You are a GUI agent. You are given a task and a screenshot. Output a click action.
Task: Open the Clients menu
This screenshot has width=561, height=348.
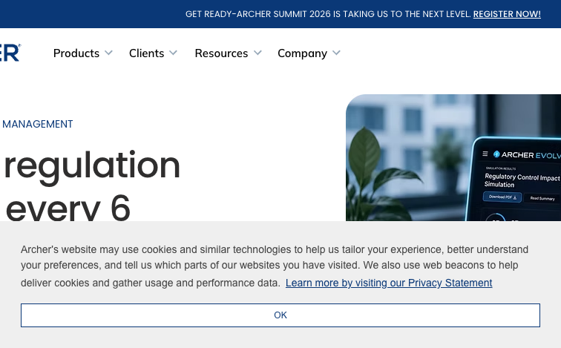146,53
